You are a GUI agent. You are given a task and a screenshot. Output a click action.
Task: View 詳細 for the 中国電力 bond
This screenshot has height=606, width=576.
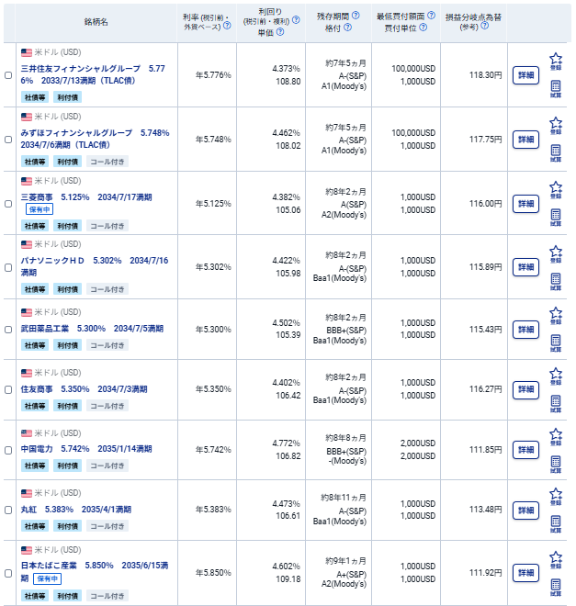point(525,450)
